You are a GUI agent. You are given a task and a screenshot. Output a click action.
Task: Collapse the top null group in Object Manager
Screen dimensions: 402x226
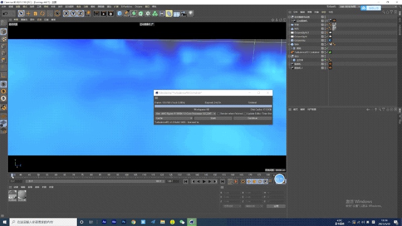pyautogui.click(x=289, y=17)
